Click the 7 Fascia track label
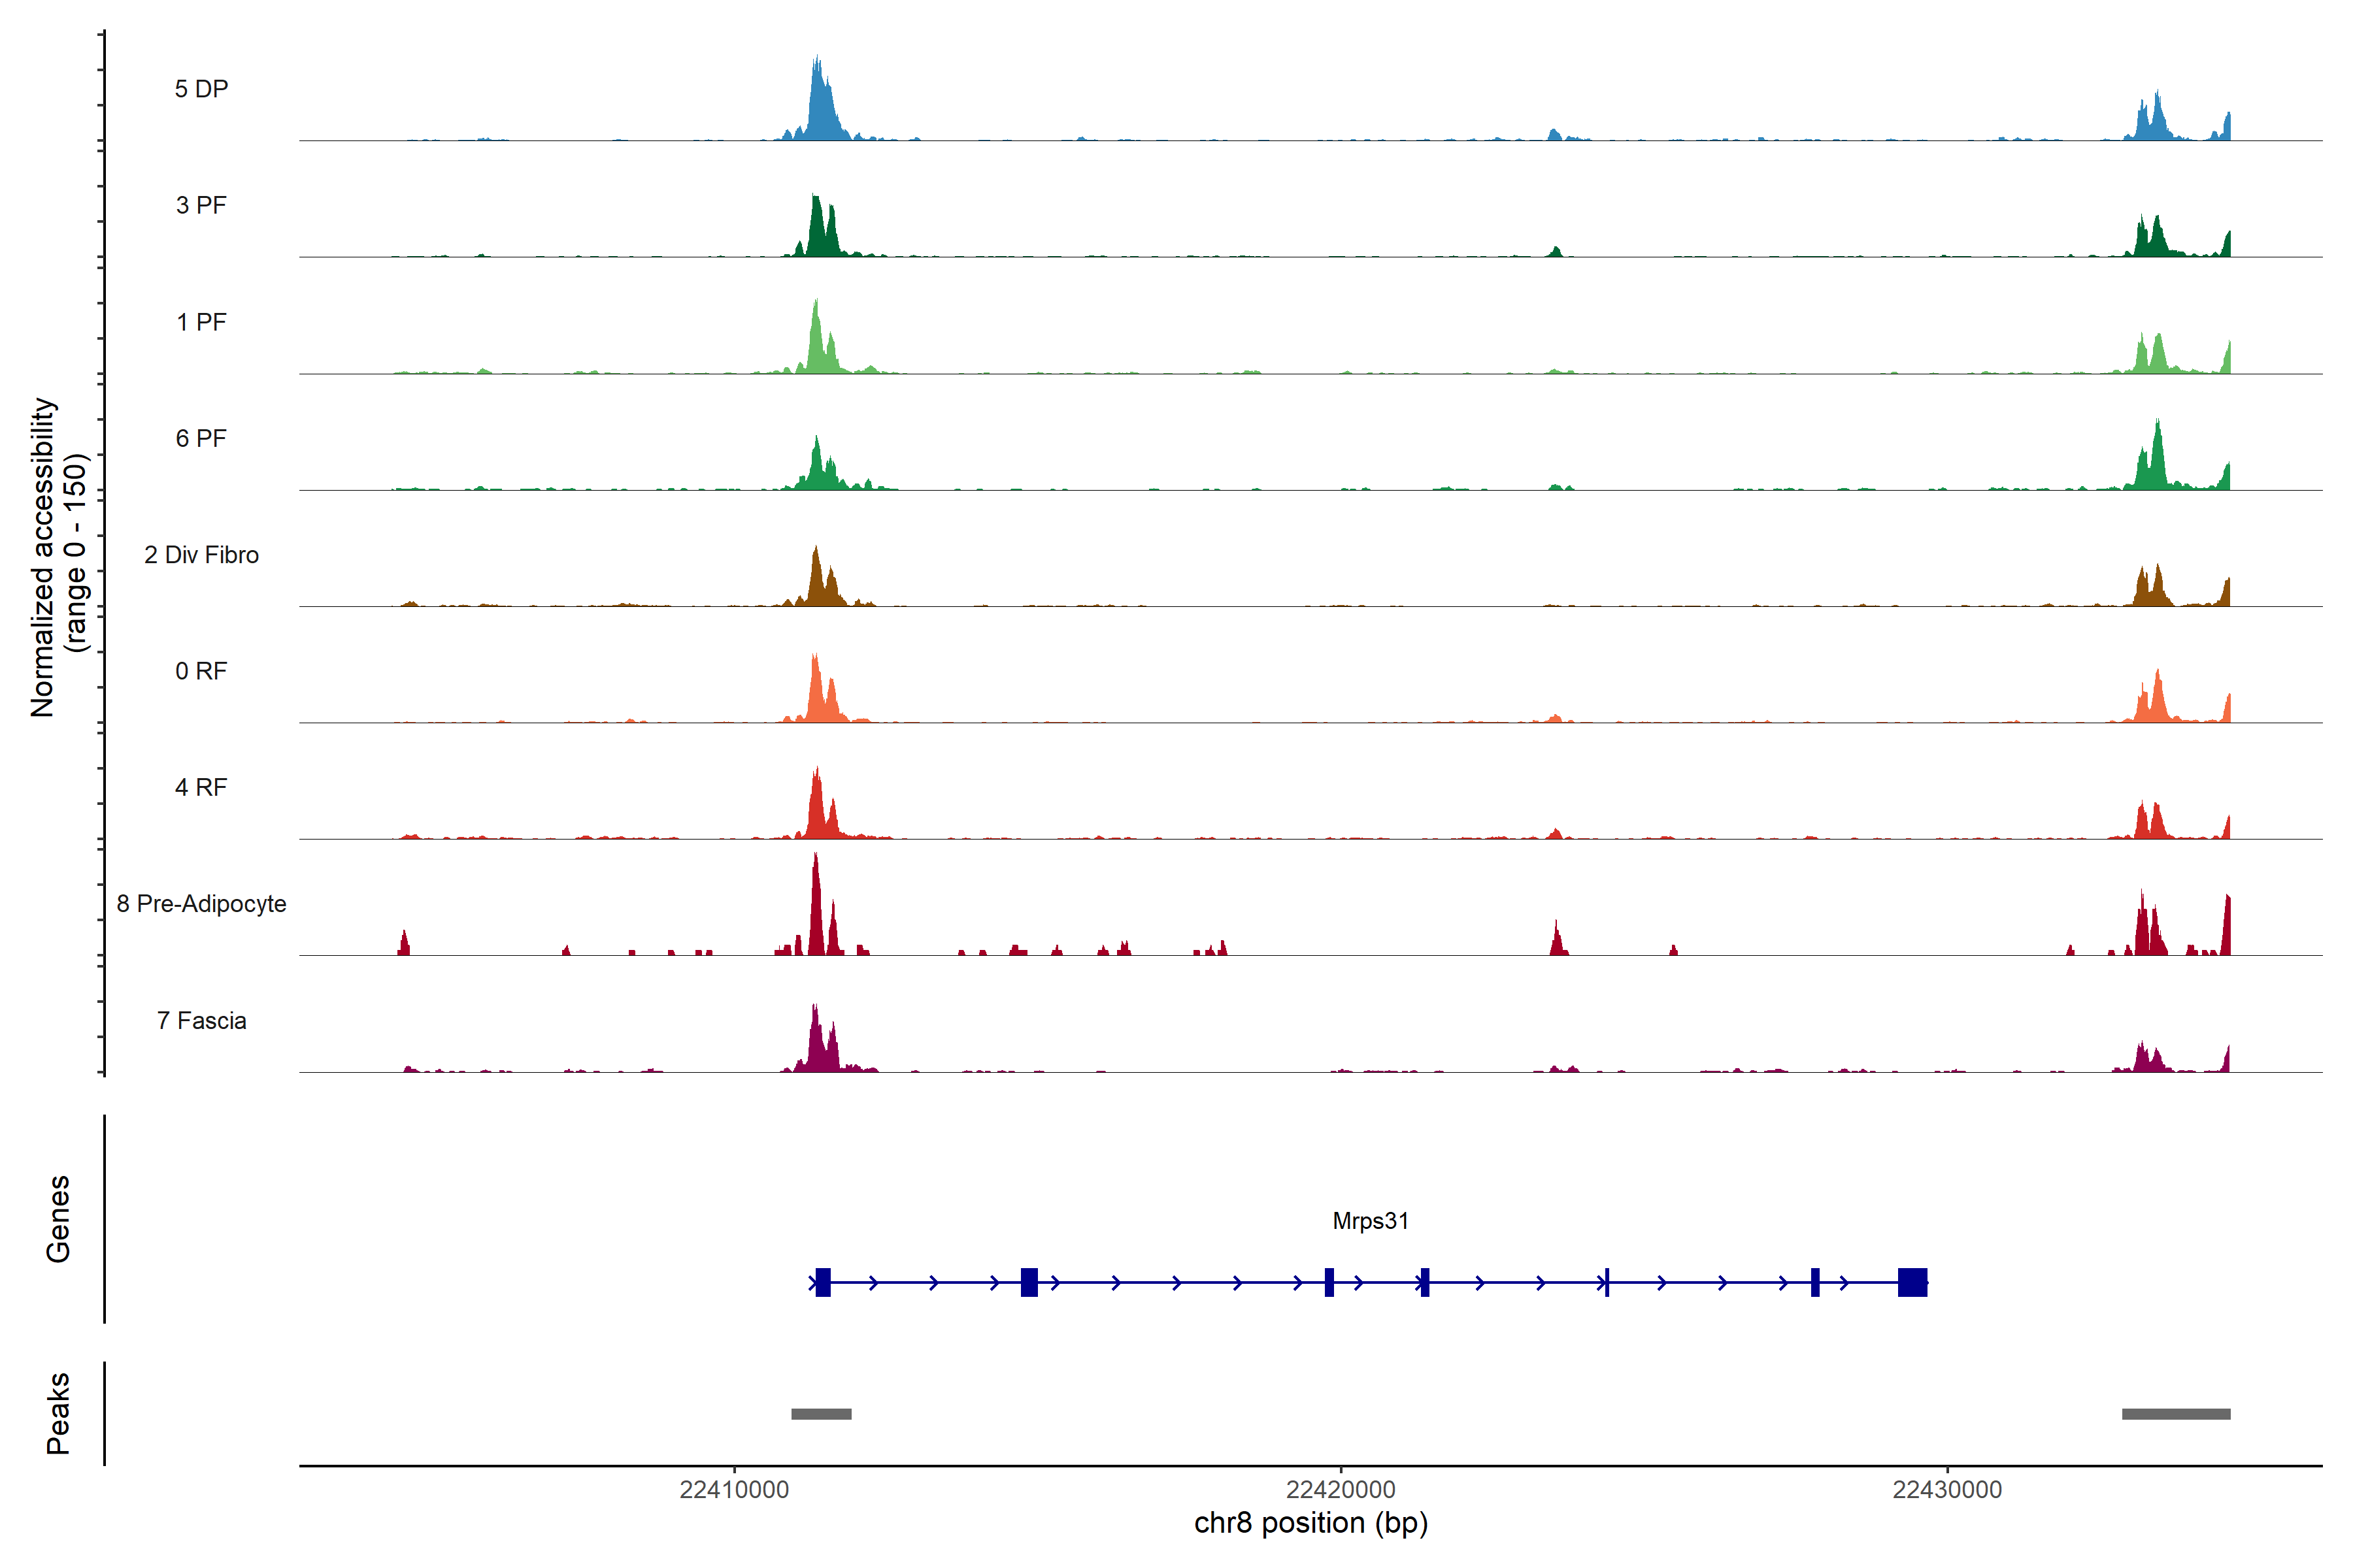Screen dimensions: 2353x1568 pyautogui.click(x=201, y=1020)
